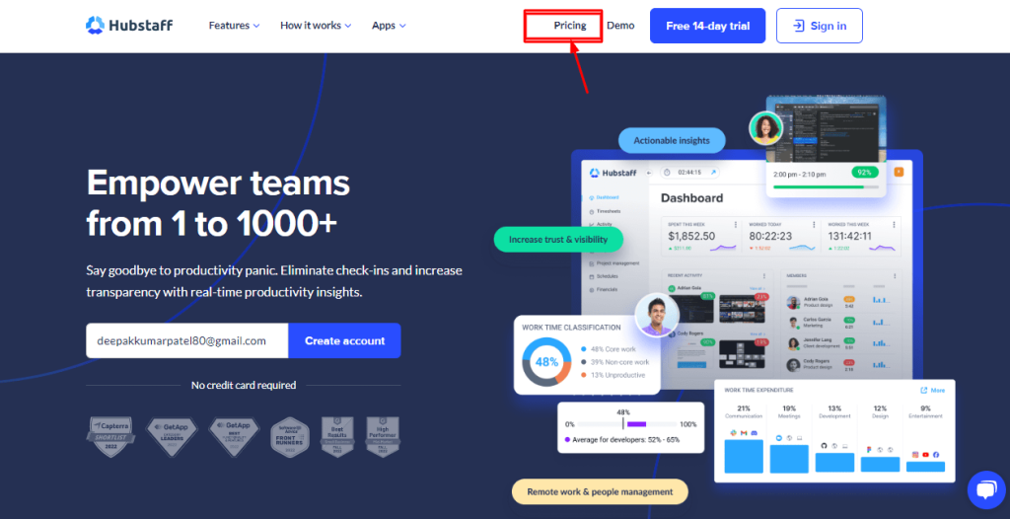Open the Spent This Week card options menu
The height and width of the screenshot is (519, 1010).
point(735,224)
